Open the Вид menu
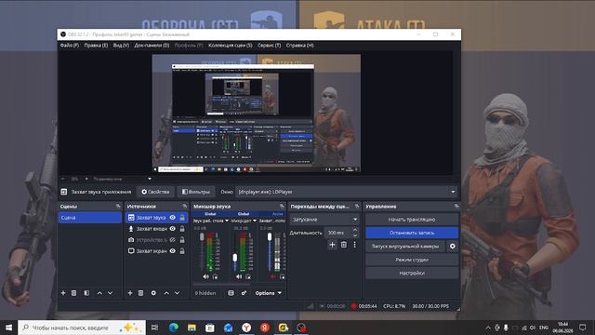Viewport: 595px width, 335px height. (x=121, y=46)
